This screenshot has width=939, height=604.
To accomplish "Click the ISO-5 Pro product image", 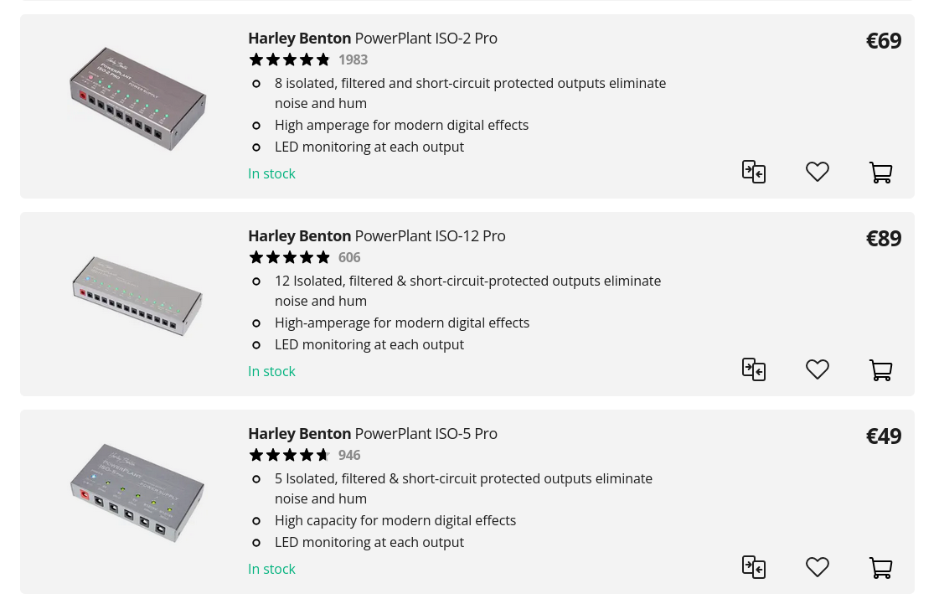I will [137, 493].
